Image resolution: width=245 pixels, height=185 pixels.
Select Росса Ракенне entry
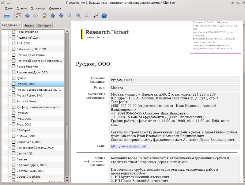[27, 66]
